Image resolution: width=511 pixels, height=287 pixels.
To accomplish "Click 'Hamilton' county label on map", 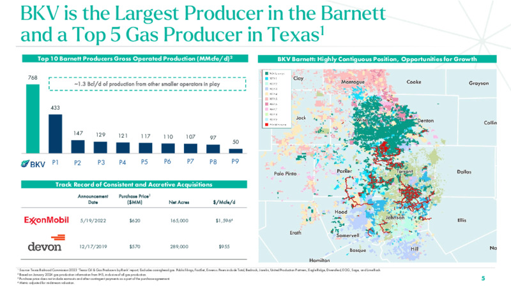I will pyautogui.click(x=319, y=260).
